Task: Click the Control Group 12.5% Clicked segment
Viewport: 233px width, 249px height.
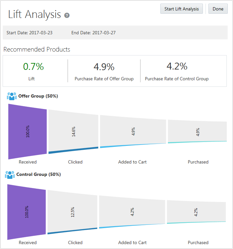Action: click(72, 212)
